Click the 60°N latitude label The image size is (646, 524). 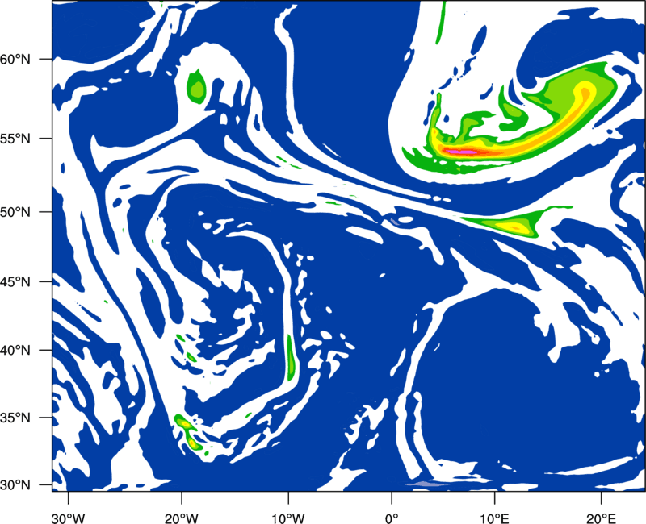[15, 60]
